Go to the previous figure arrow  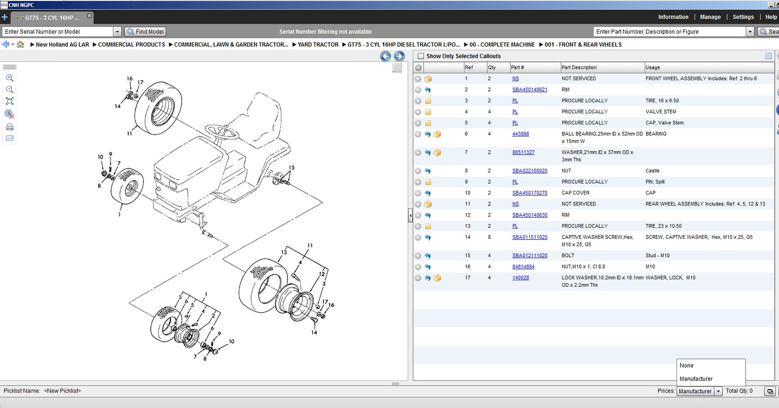click(385, 56)
